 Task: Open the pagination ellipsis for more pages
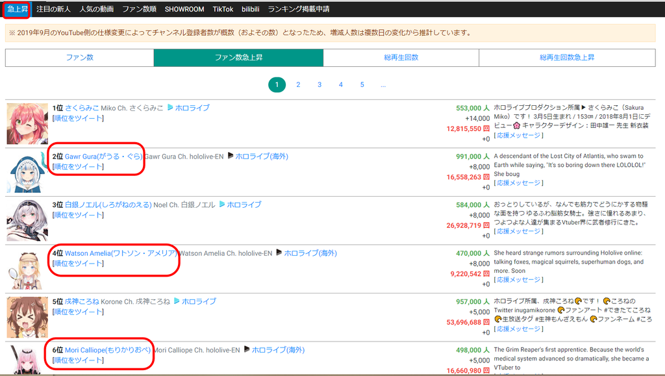pyautogui.click(x=383, y=85)
